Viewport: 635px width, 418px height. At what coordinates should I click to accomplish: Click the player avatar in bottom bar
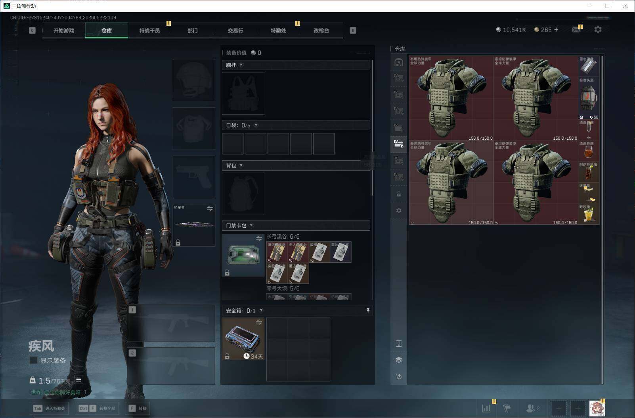point(597,408)
